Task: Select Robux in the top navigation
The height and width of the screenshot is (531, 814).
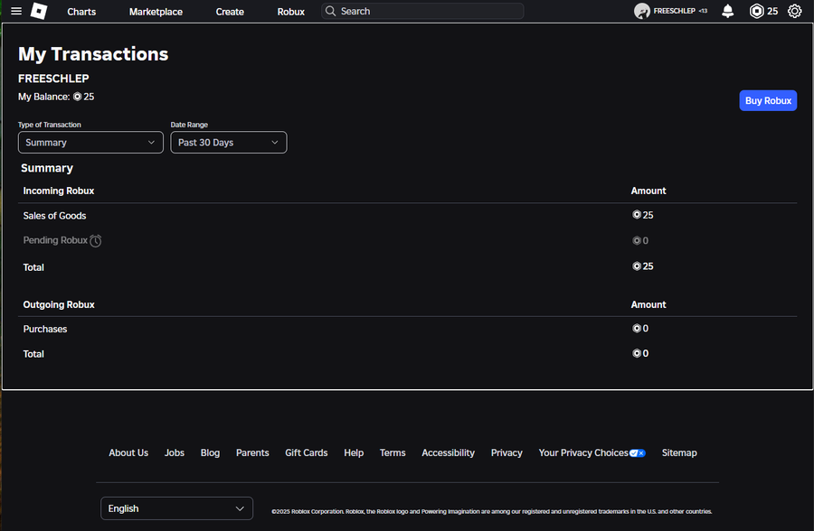Action: click(x=290, y=12)
